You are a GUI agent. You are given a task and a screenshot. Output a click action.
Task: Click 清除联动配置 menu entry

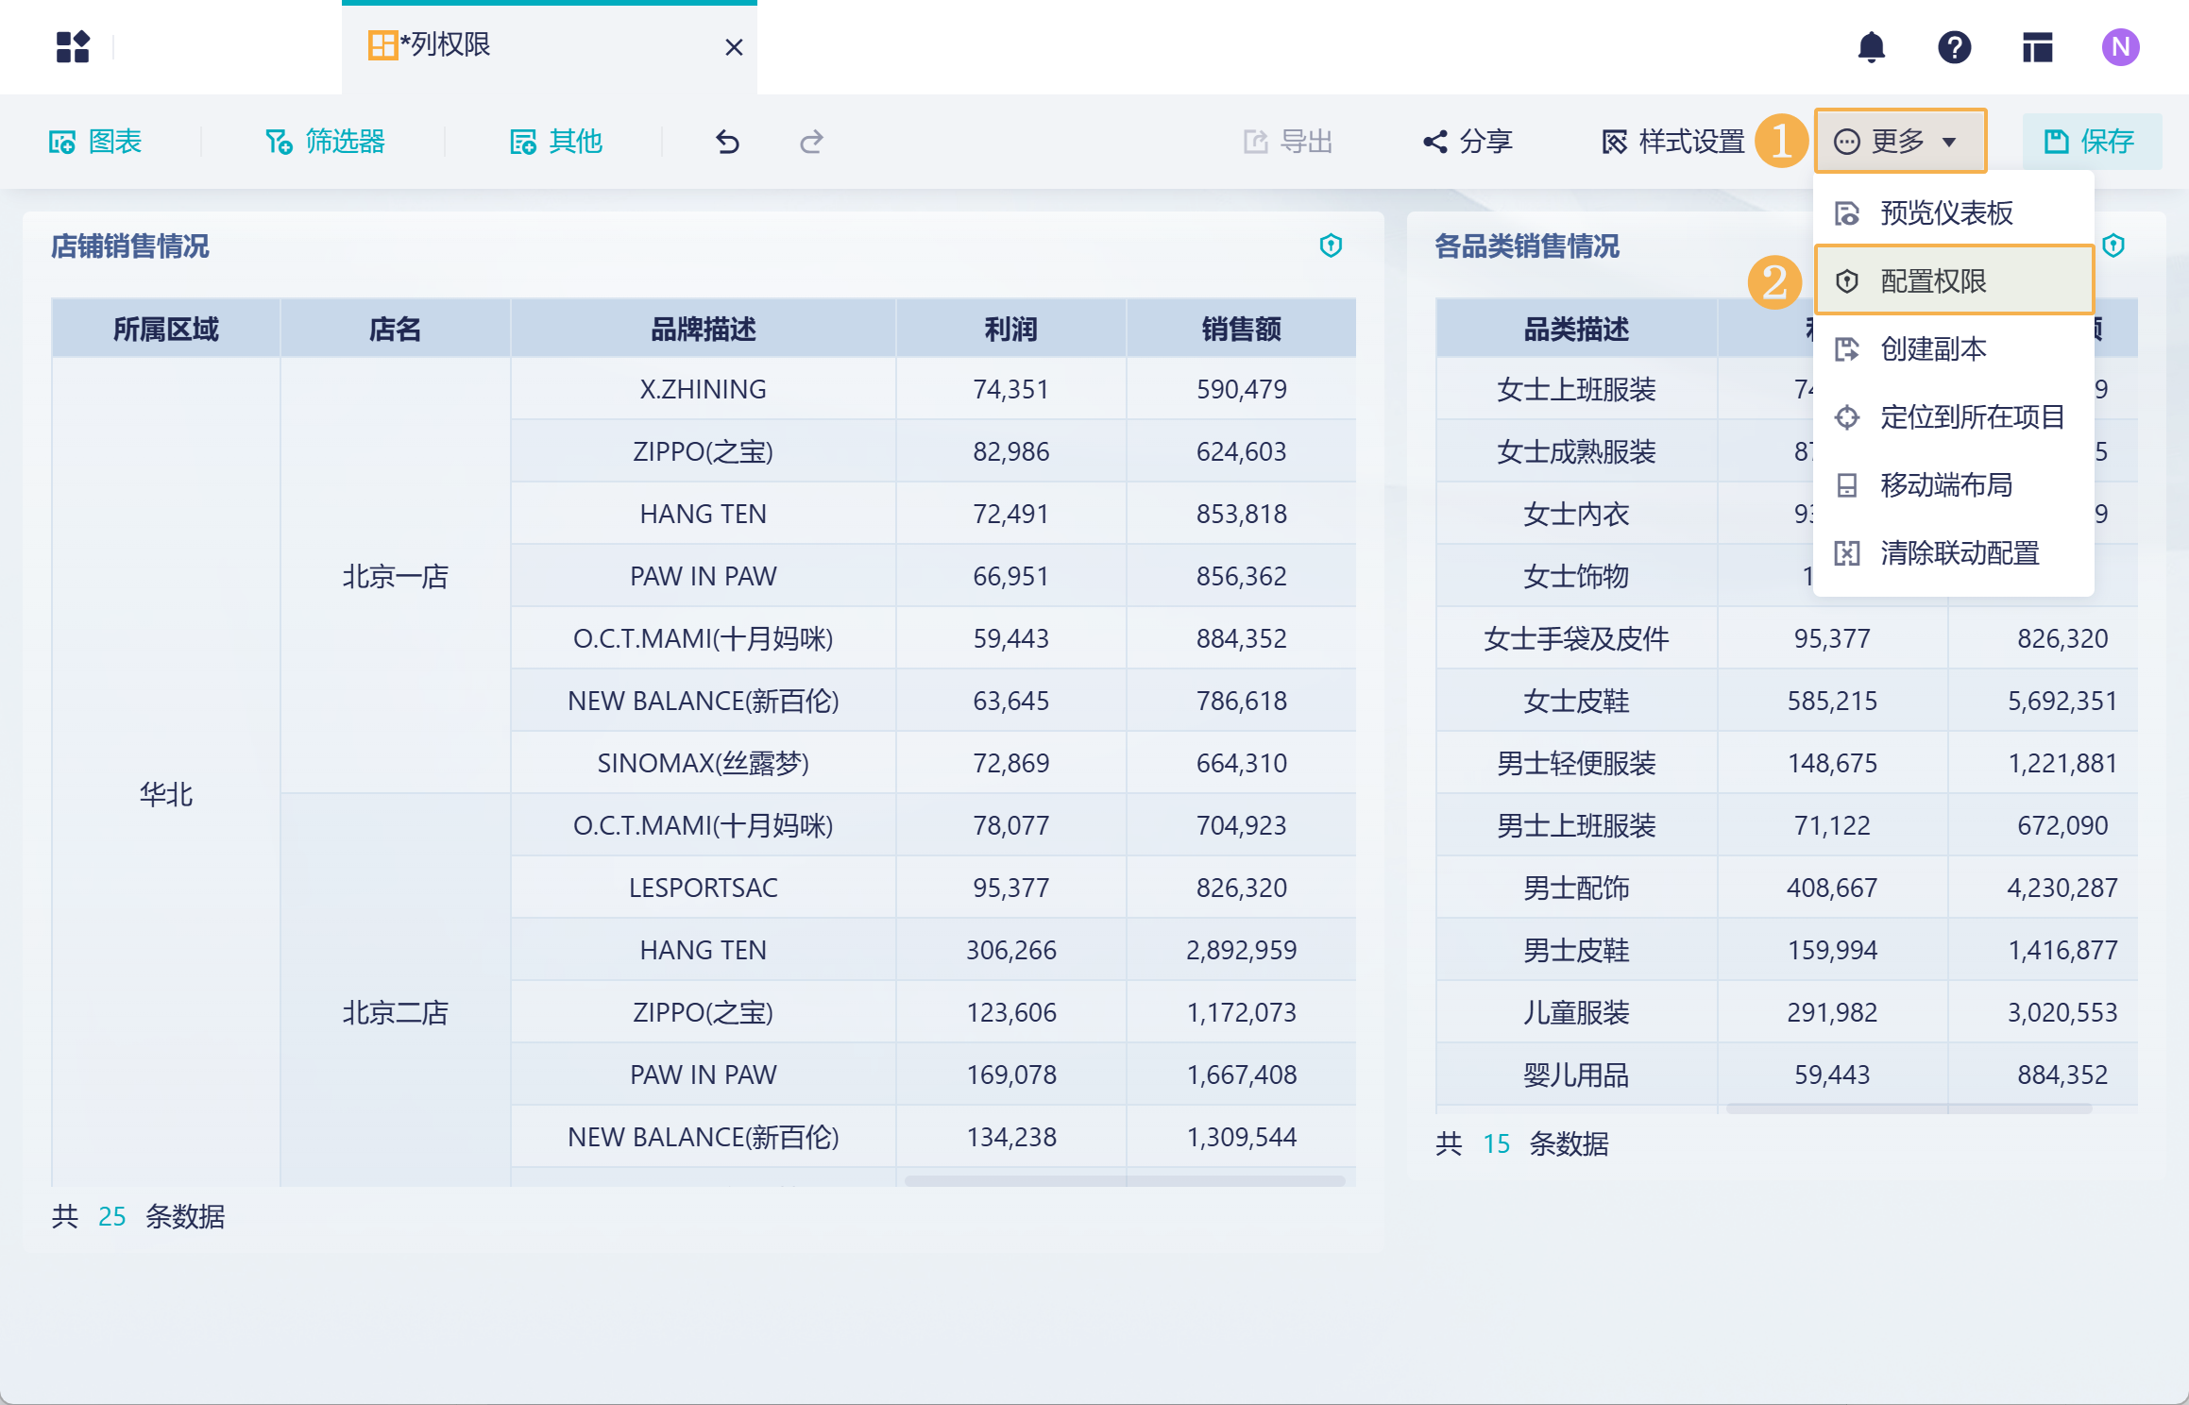point(1959,552)
